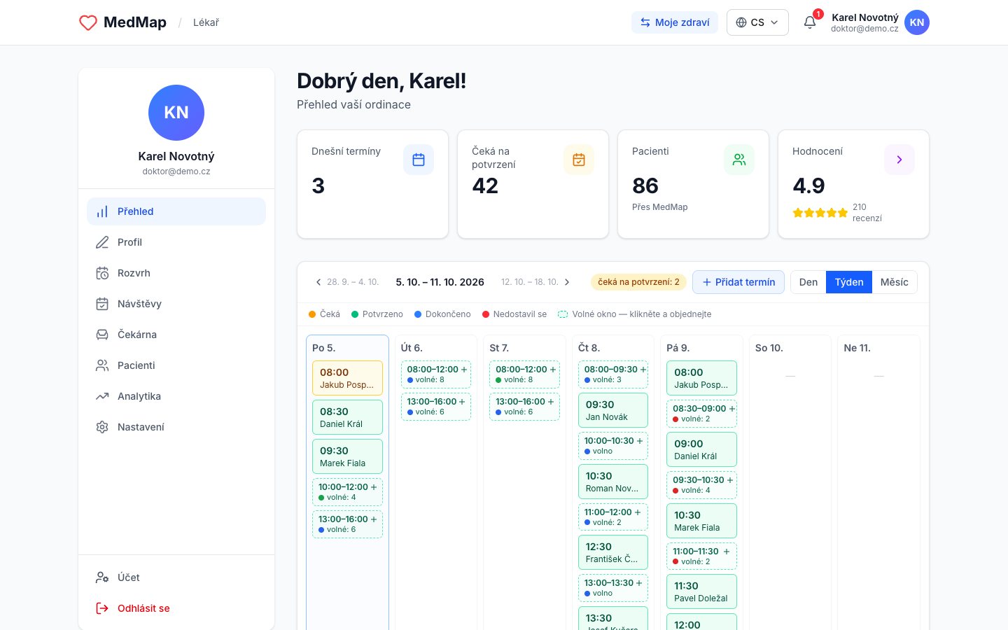Click the MedMap heart logo icon
Viewport: 1008px width, 630px height.
88,22
